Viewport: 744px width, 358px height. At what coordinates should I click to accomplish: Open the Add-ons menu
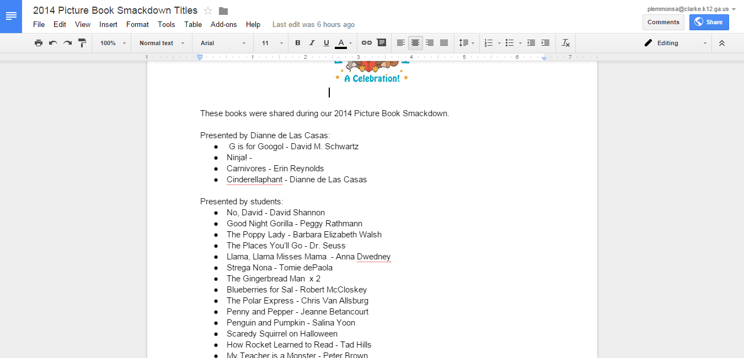coord(223,24)
